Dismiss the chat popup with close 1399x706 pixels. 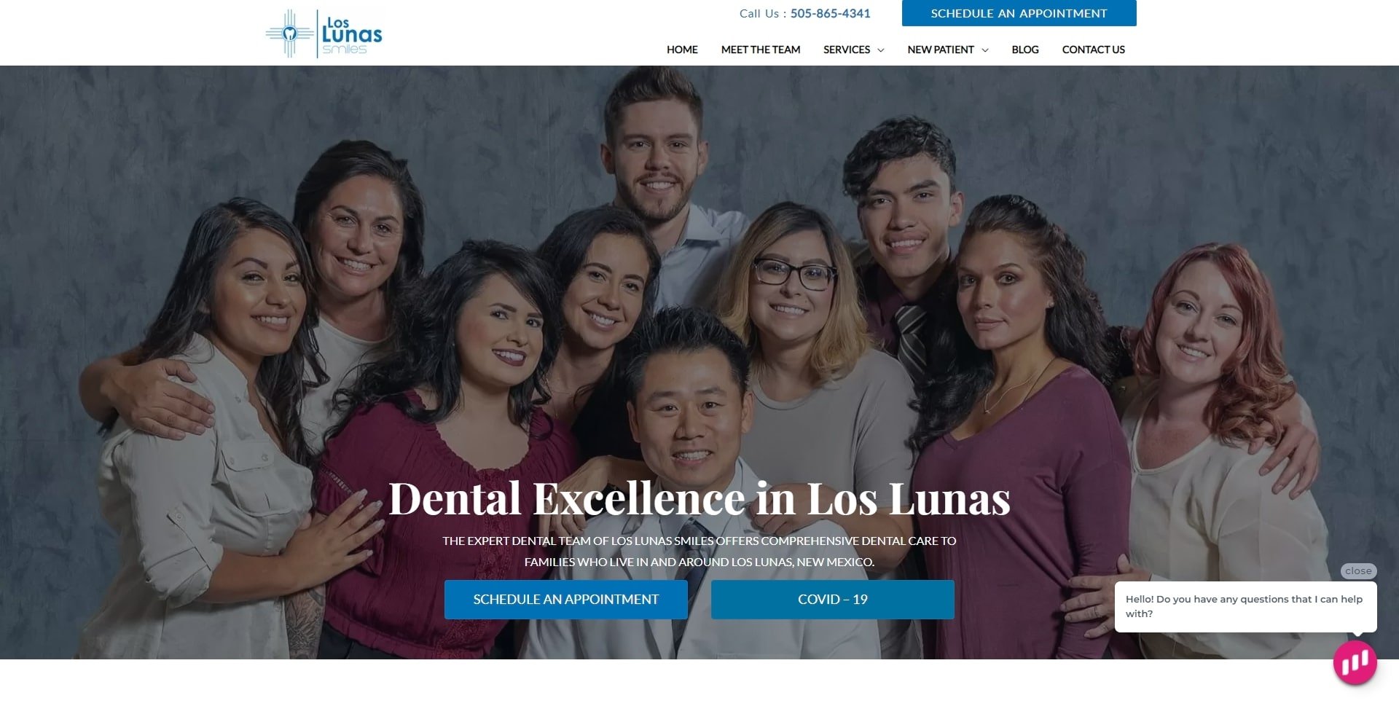tap(1358, 571)
